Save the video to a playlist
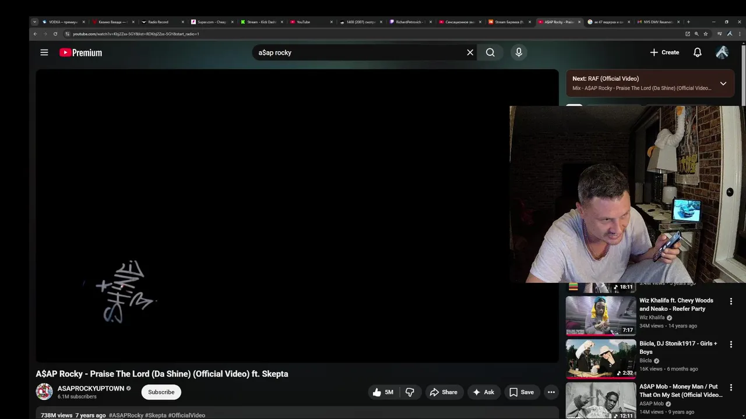The width and height of the screenshot is (746, 419). [x=522, y=392]
